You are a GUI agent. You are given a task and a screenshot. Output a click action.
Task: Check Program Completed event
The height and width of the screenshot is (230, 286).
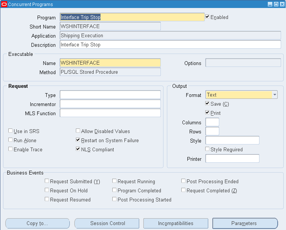coord(115,190)
